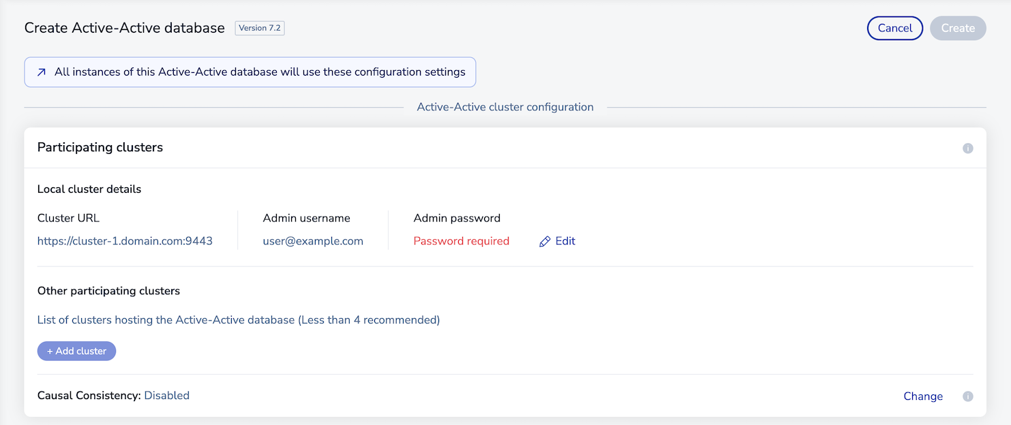Click the All instances configuration banner text
Screen dimensions: 1011x425
click(260, 72)
